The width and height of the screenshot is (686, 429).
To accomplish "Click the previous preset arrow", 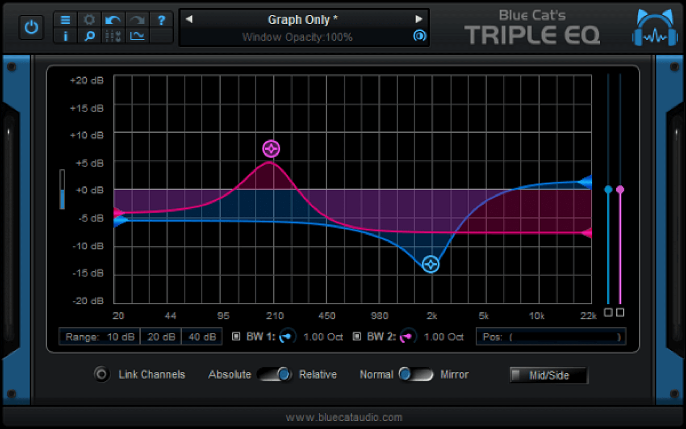I will (188, 19).
